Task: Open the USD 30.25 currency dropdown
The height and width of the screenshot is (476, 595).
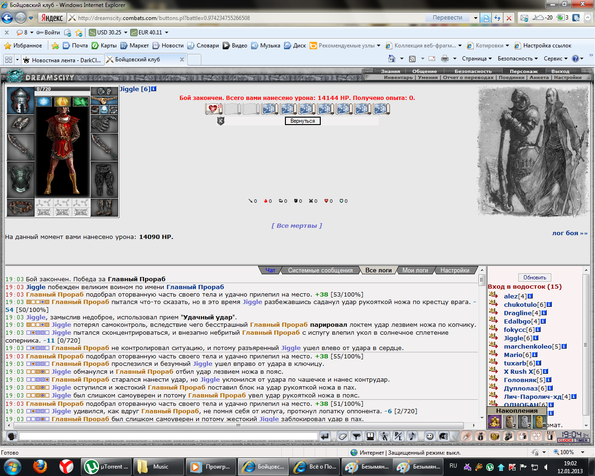Action: [x=125, y=33]
